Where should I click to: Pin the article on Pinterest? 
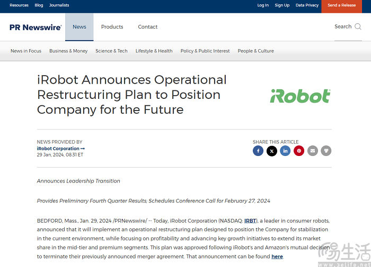299,151
